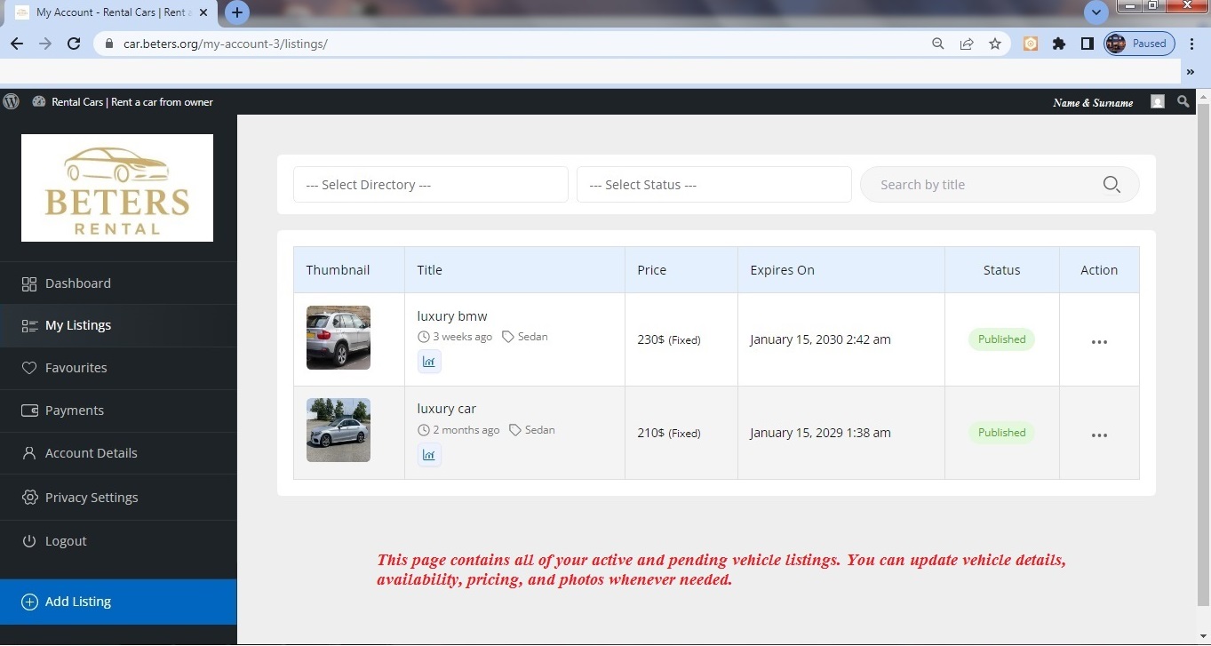This screenshot has height=646, width=1211.
Task: Click the WordPress logo in admin bar
Action: [12, 101]
